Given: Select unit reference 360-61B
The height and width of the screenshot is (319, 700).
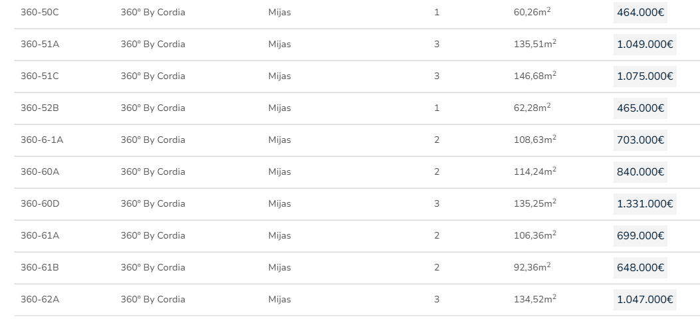Looking at the screenshot, I should click(40, 268).
